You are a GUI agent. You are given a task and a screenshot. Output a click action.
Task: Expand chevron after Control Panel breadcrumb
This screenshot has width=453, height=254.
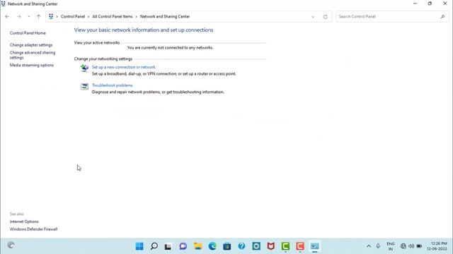(x=88, y=17)
